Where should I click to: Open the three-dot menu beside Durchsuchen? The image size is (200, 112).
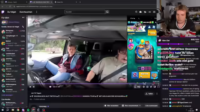coord(37,12)
